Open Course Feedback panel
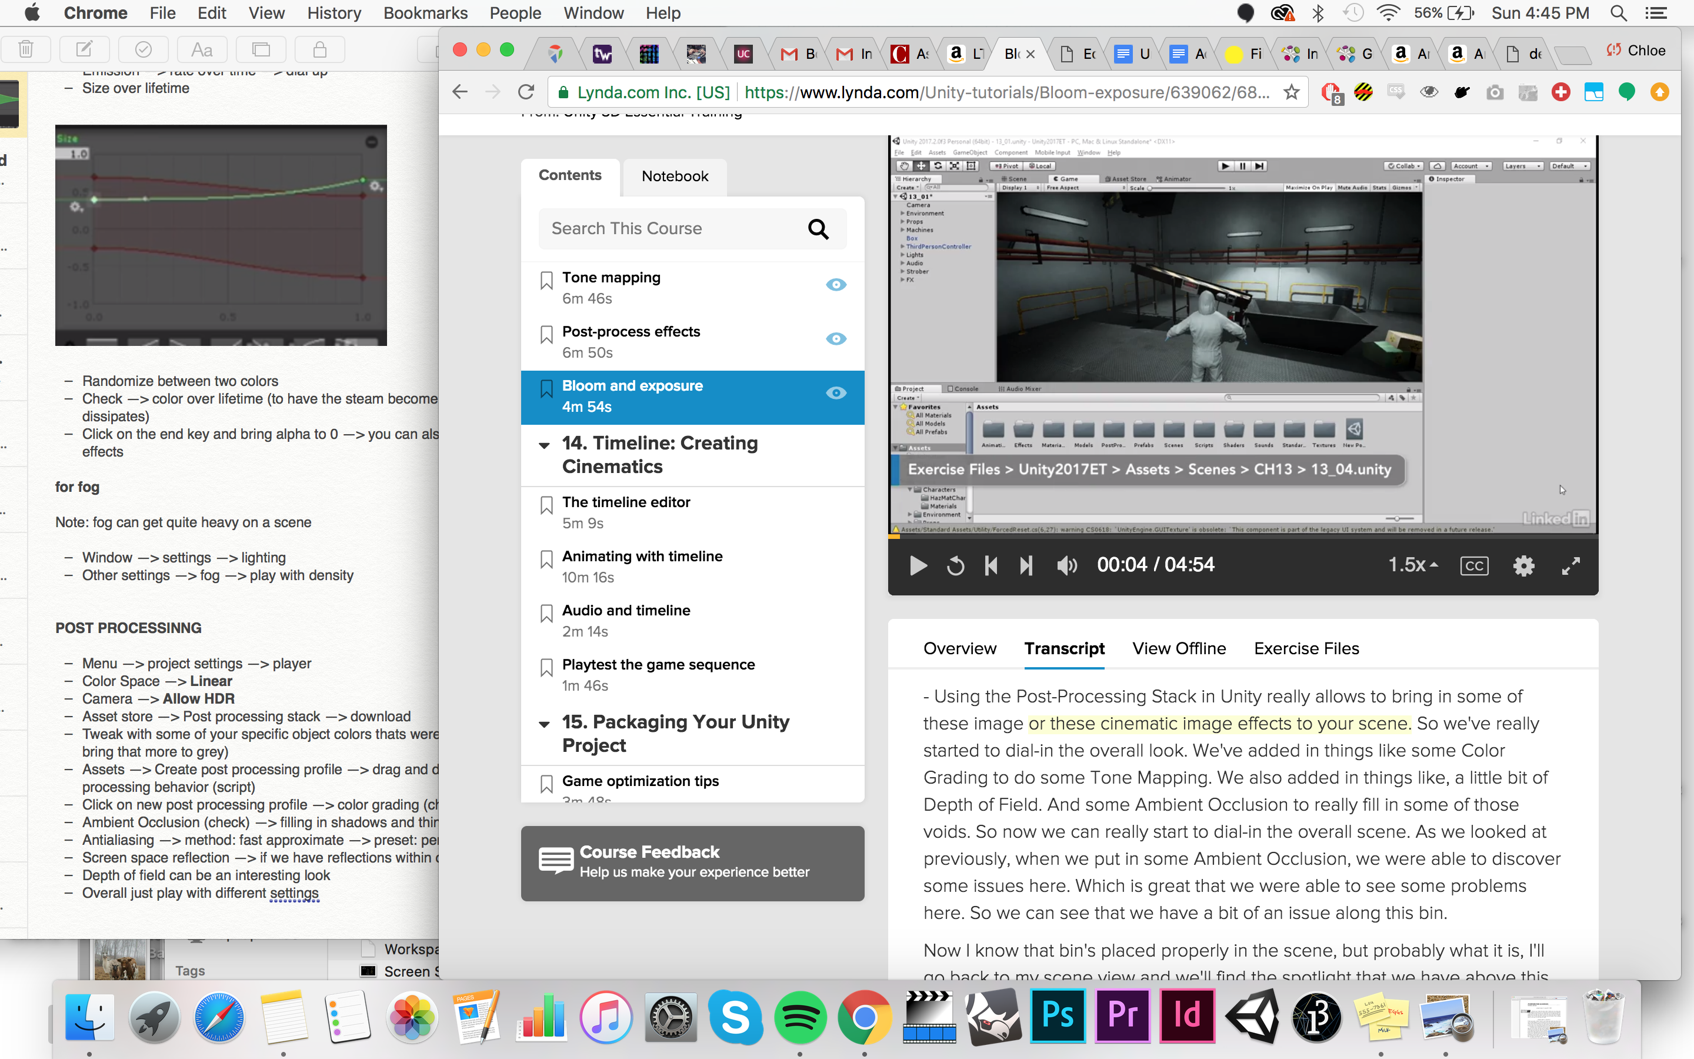1694x1059 pixels. tap(692, 863)
